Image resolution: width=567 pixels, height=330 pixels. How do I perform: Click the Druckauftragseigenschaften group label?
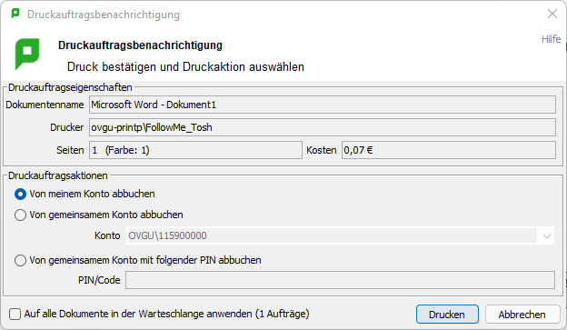click(x=70, y=87)
